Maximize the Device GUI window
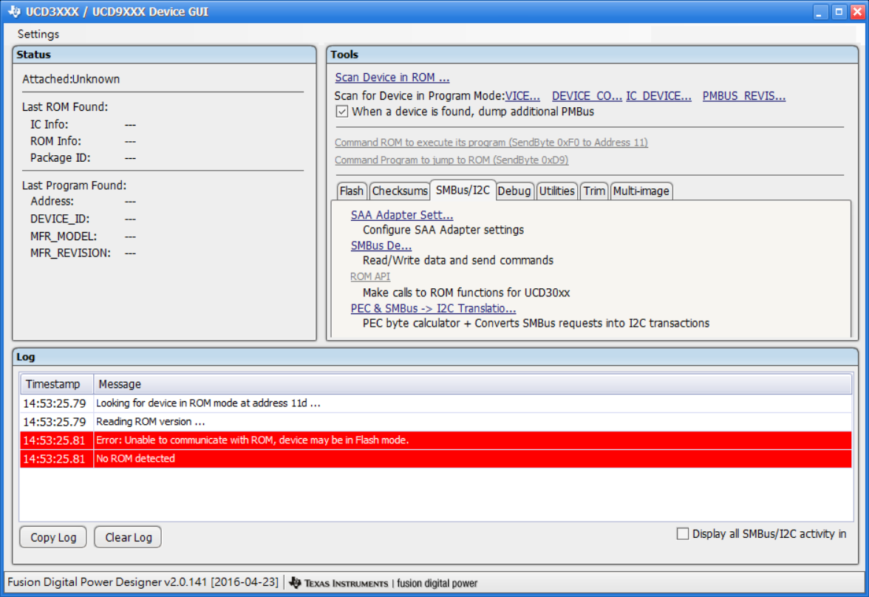Screen dimensions: 869x597 point(839,12)
